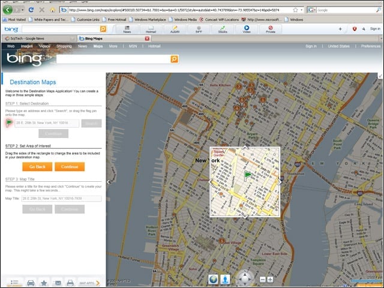The width and height of the screenshot is (384, 288).
Task: Open the Most Visited bookmark
Action: tap(14, 20)
